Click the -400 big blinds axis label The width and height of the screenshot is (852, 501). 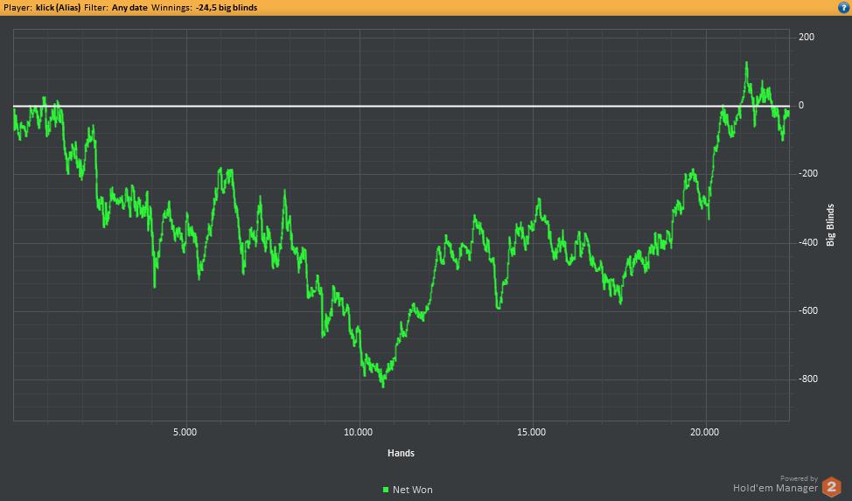point(808,242)
